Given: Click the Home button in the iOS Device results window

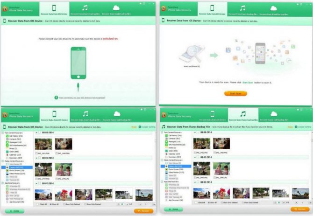Looking at the screenshot, I should (14, 211).
